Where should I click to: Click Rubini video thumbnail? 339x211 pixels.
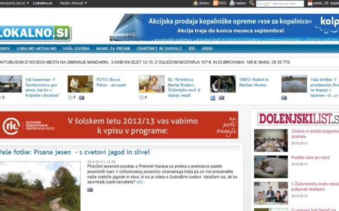(223, 84)
